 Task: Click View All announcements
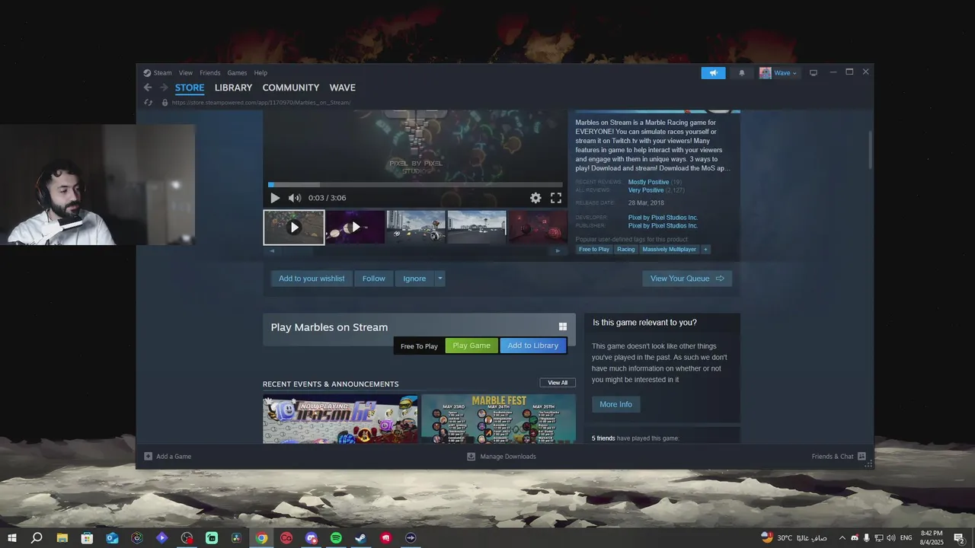[558, 383]
